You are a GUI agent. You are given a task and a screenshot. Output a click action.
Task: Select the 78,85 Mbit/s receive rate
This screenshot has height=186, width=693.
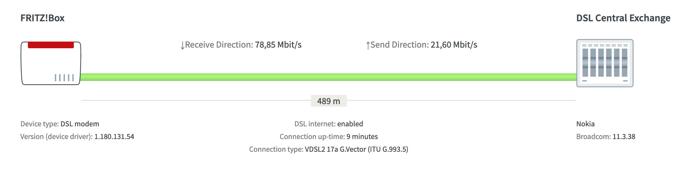pos(278,45)
